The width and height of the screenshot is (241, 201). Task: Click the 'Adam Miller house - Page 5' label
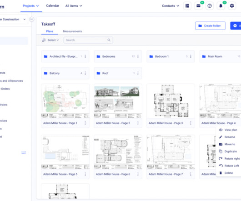[60, 174]
